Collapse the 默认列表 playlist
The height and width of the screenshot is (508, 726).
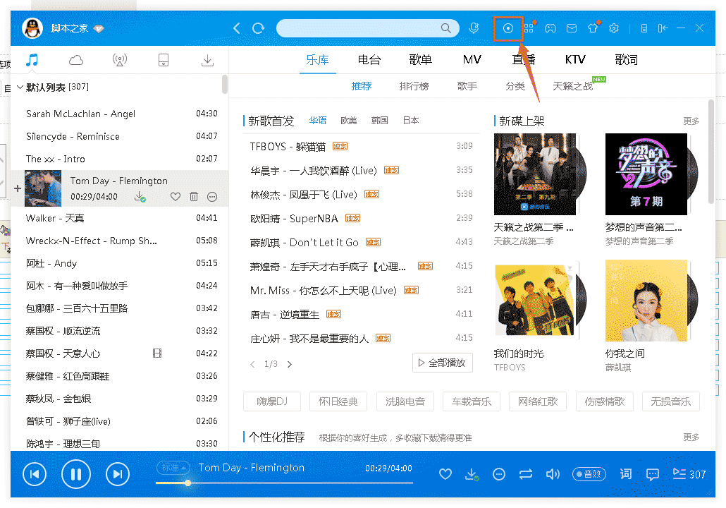[20, 87]
